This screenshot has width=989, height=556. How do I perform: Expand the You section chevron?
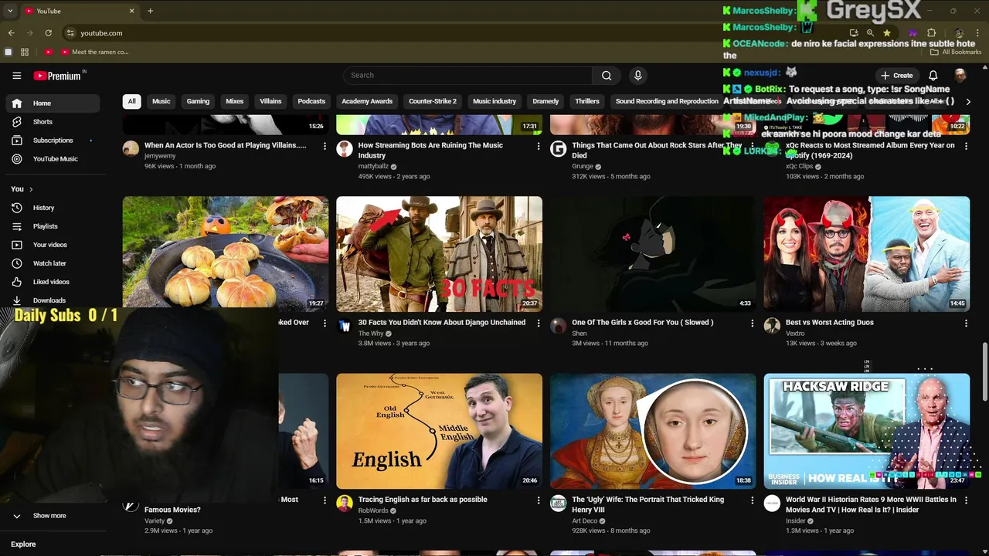click(31, 189)
